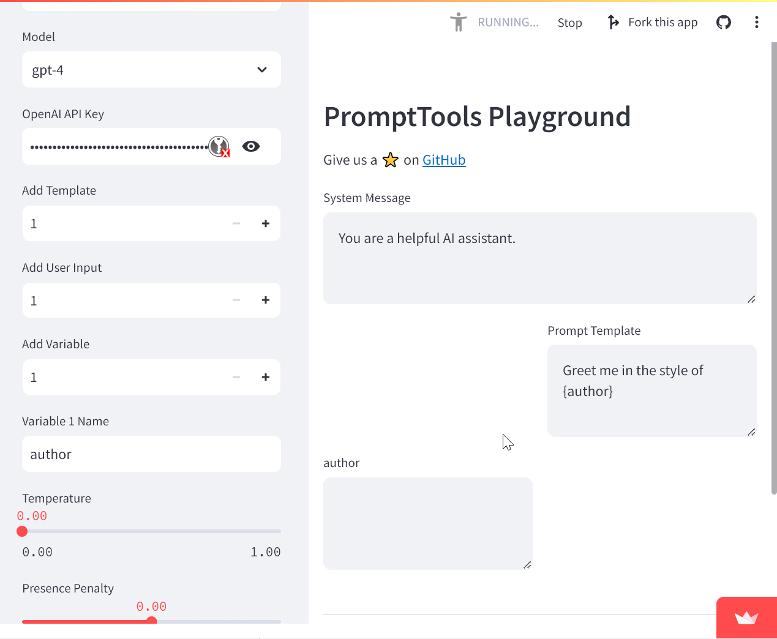
Task: Click the Temperature slider track
Action: point(151,531)
